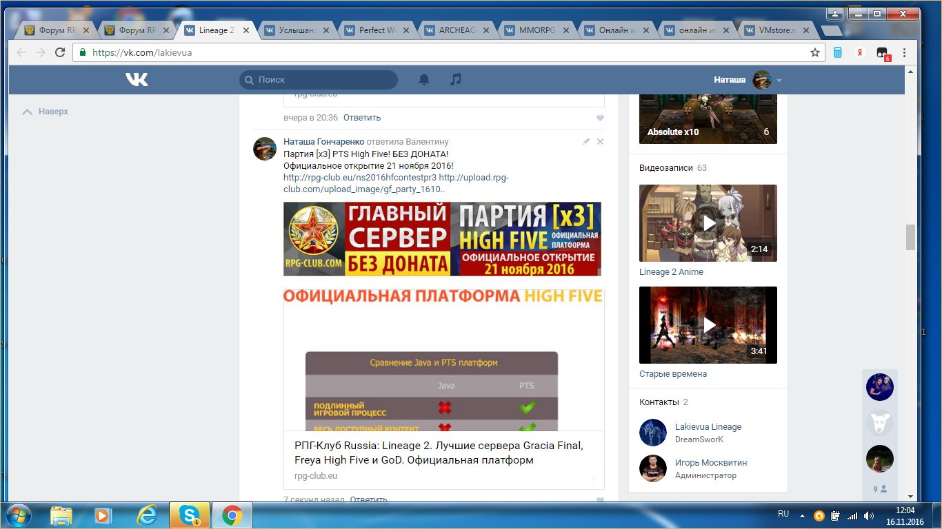This screenshot has width=942, height=529.
Task: Click Ответить under the вчера в 20:36 comment
Action: click(362, 118)
